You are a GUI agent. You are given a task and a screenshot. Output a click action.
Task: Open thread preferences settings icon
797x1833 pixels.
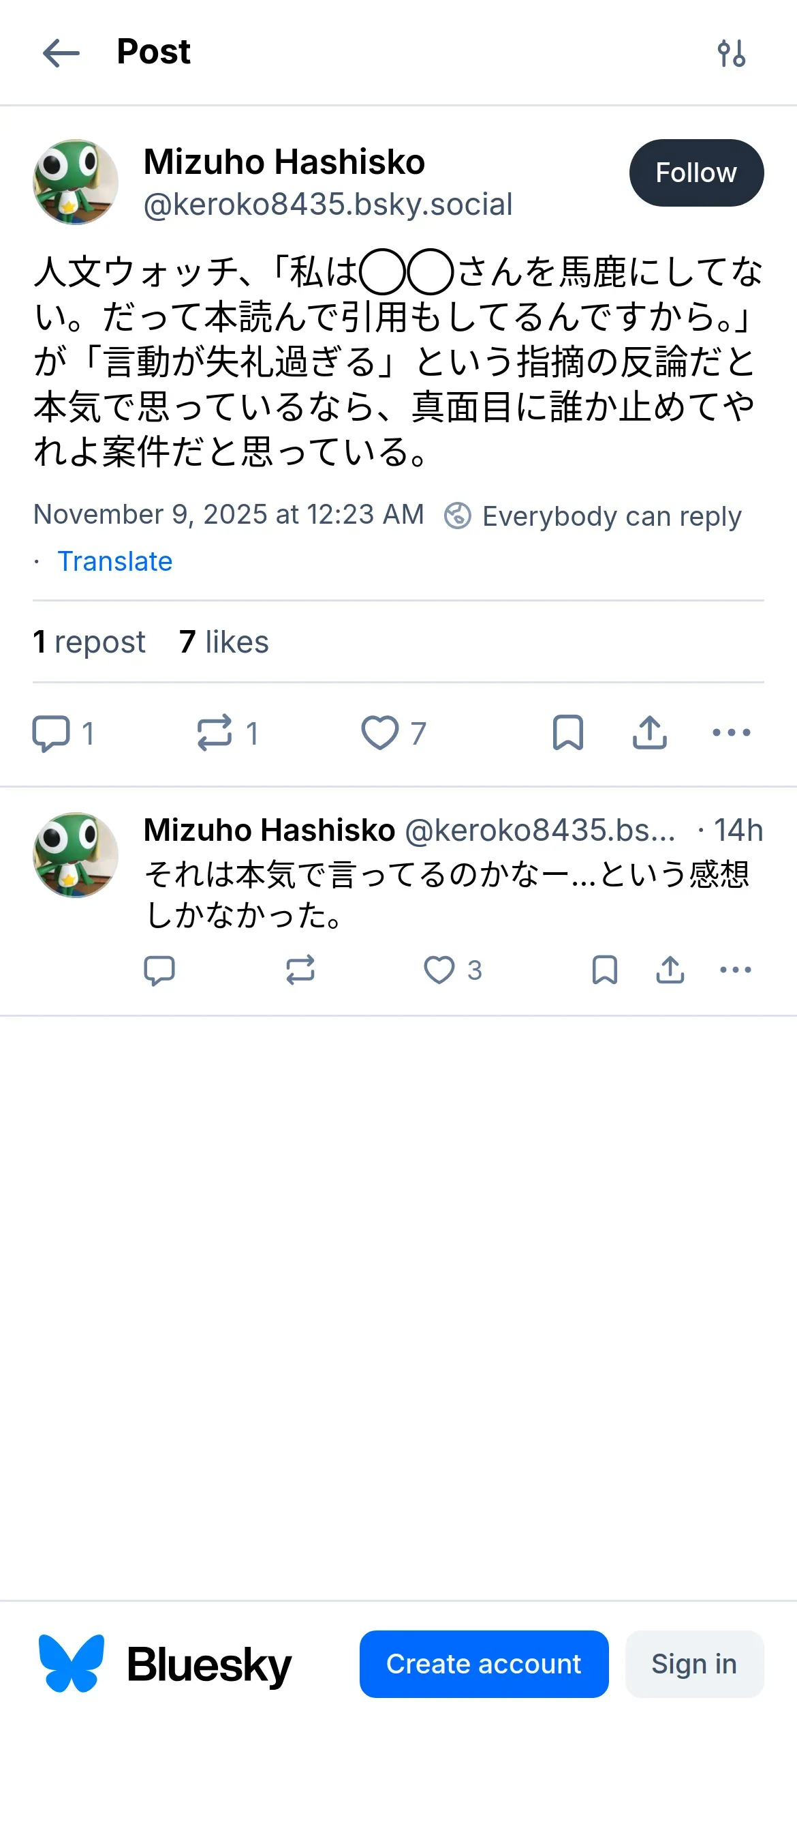pos(731,53)
